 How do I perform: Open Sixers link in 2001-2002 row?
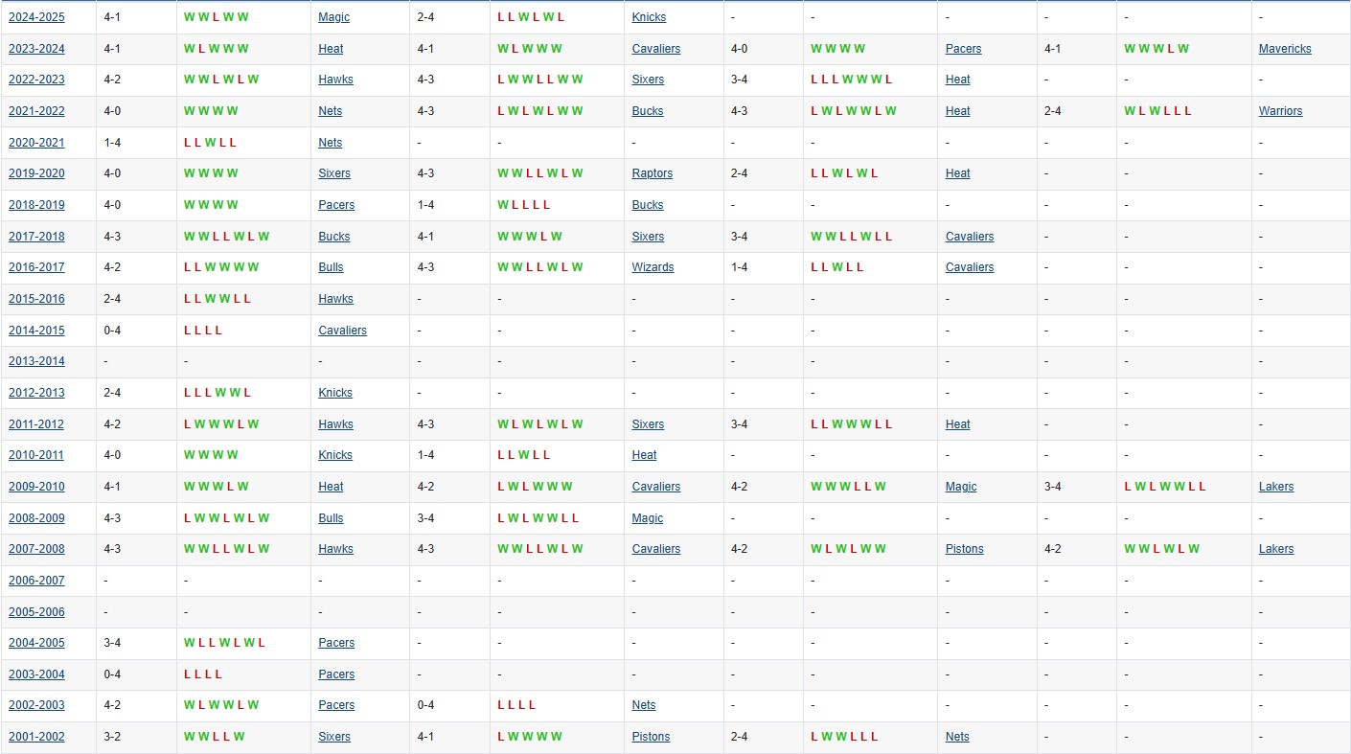(x=334, y=737)
